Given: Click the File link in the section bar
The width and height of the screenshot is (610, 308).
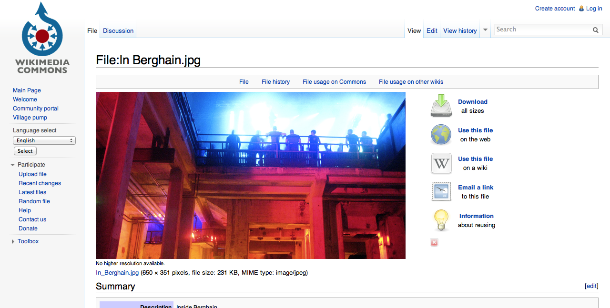Looking at the screenshot, I should tap(244, 82).
